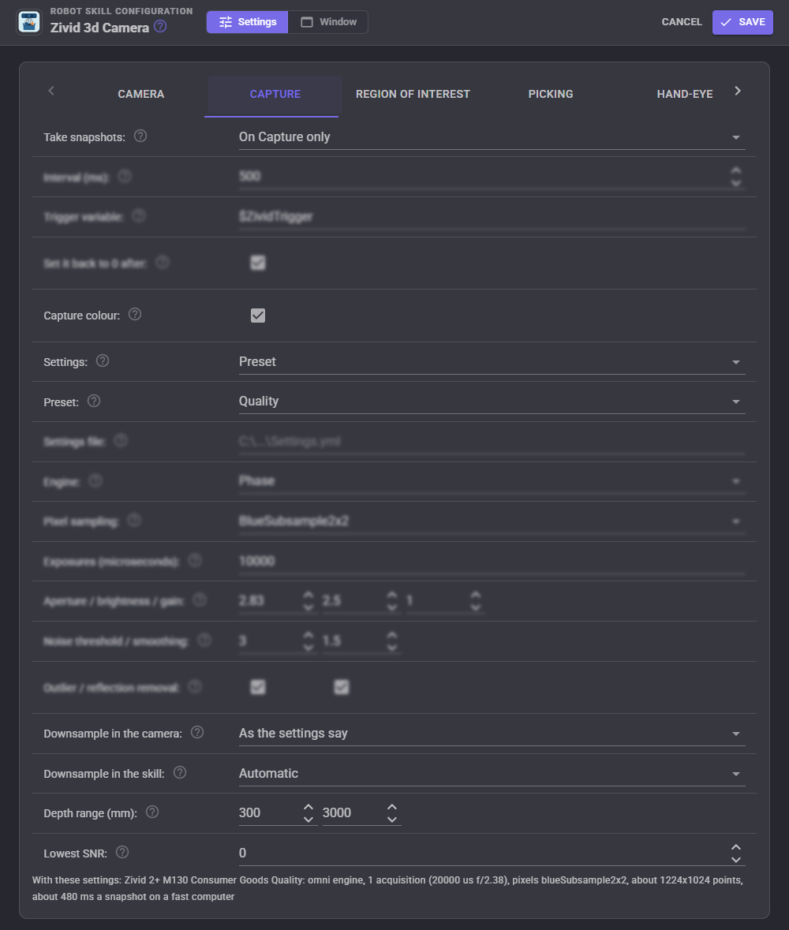Show more tabs with right chevron
Screen dimensions: 789x930
(x=738, y=91)
